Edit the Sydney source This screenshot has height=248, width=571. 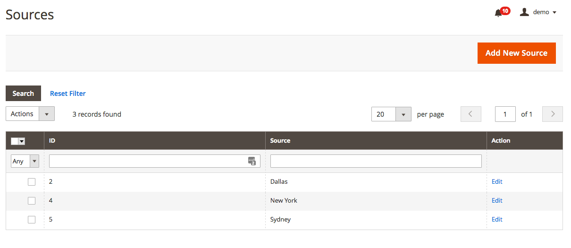pos(497,220)
